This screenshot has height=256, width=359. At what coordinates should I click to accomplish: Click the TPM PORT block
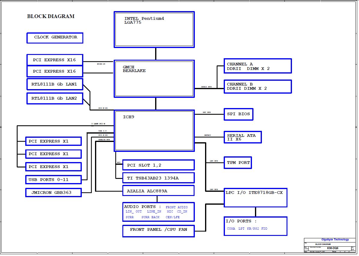(x=238, y=163)
